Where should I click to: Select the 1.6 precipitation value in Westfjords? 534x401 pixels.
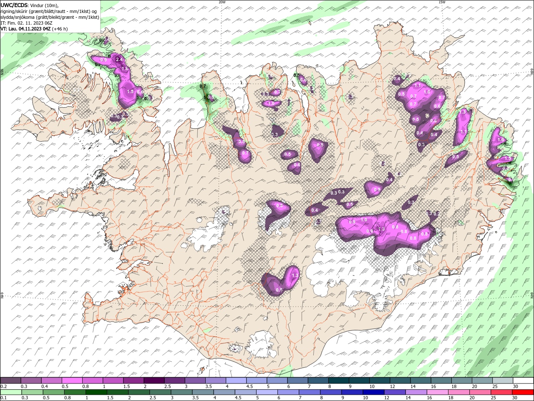point(124,69)
